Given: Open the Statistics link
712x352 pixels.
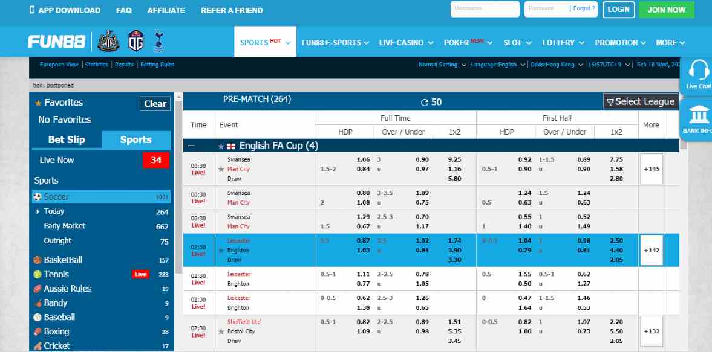Looking at the screenshot, I should [97, 65].
